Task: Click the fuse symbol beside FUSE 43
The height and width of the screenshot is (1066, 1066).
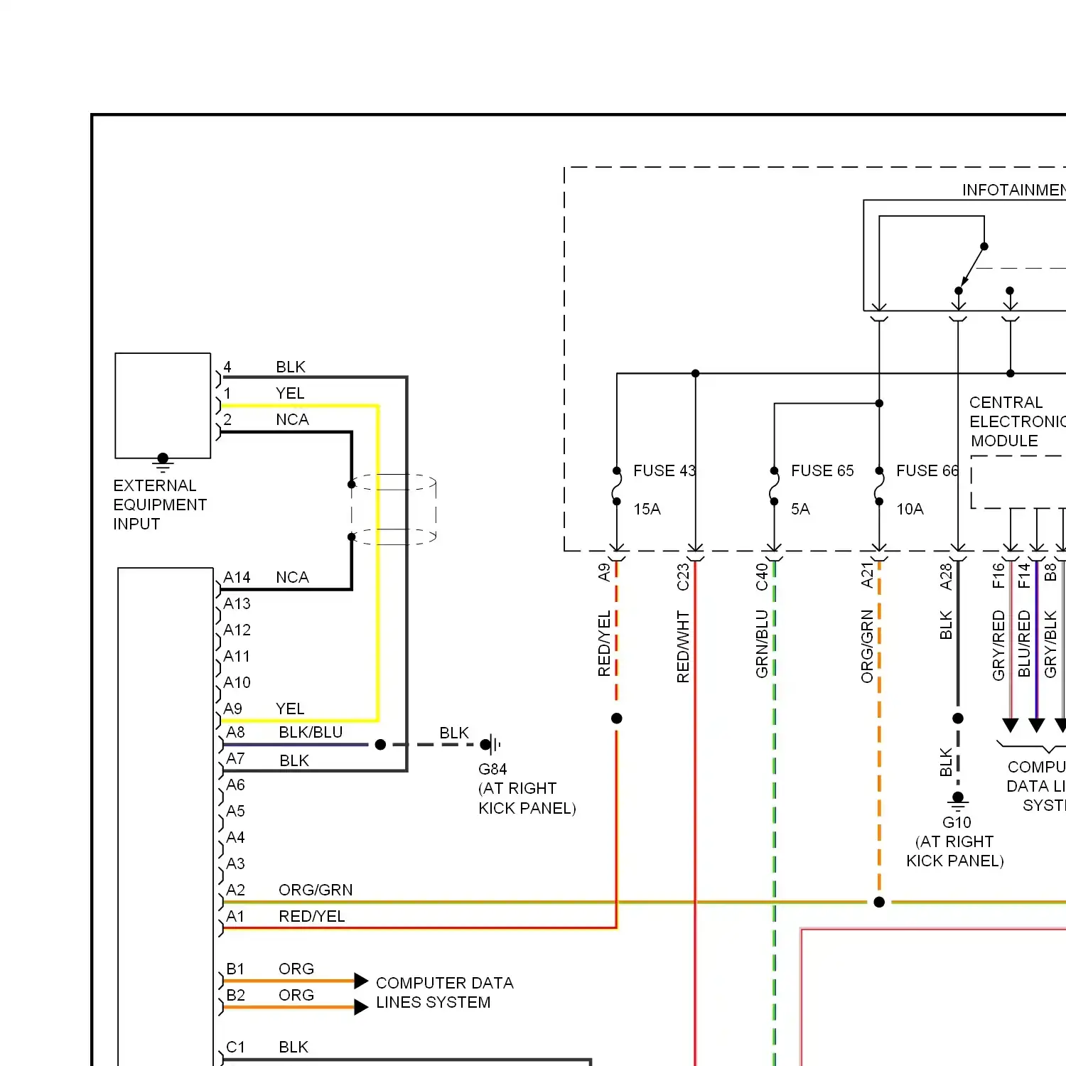Action: (617, 486)
